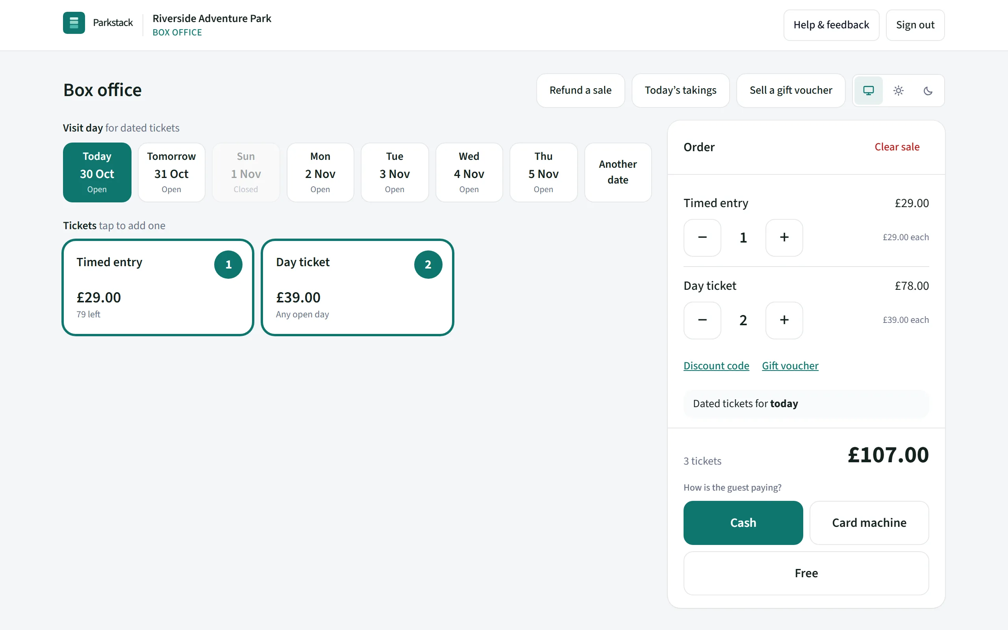Select Wed 4 Nov visit day
The width and height of the screenshot is (1008, 630).
click(469, 172)
